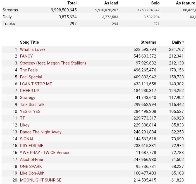The width and height of the screenshot is (196, 184).
Task: Open the CHEER UP song link
Action: point(30,91)
